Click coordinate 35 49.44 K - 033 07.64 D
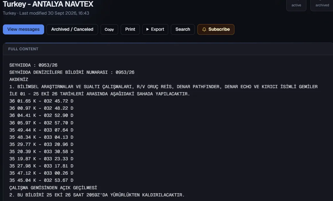Viewport: 333px width, 201px height. [x=41, y=130]
